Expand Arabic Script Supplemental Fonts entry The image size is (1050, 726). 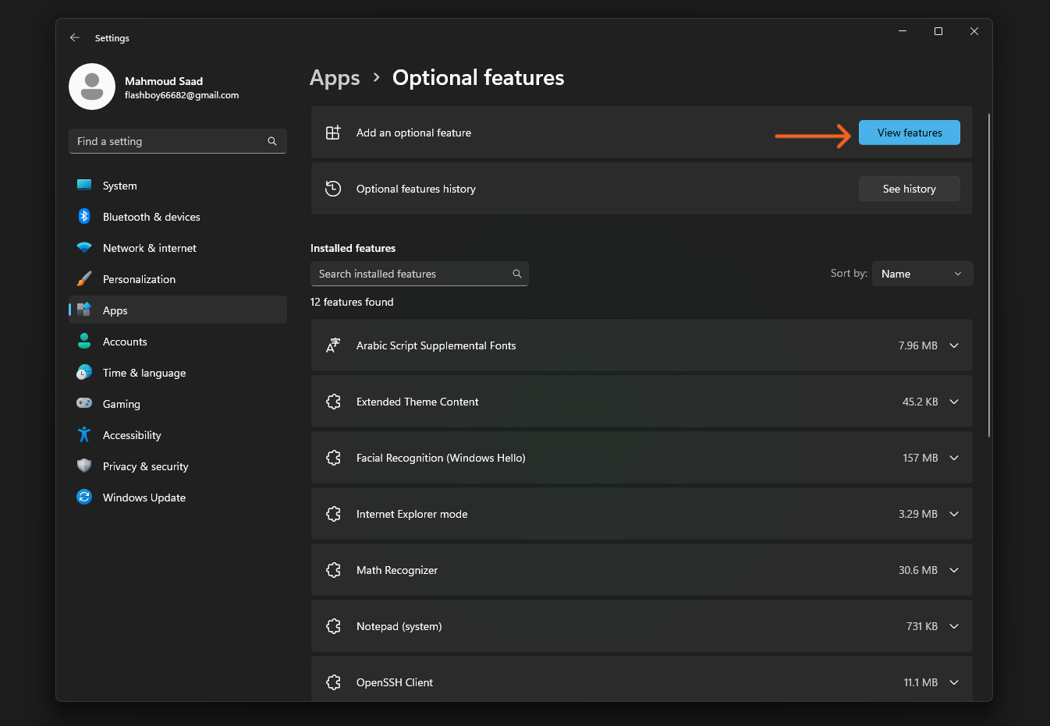pyautogui.click(x=953, y=345)
